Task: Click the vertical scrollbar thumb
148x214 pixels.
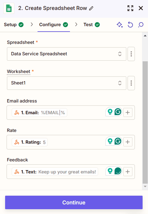Action: pos(145,122)
